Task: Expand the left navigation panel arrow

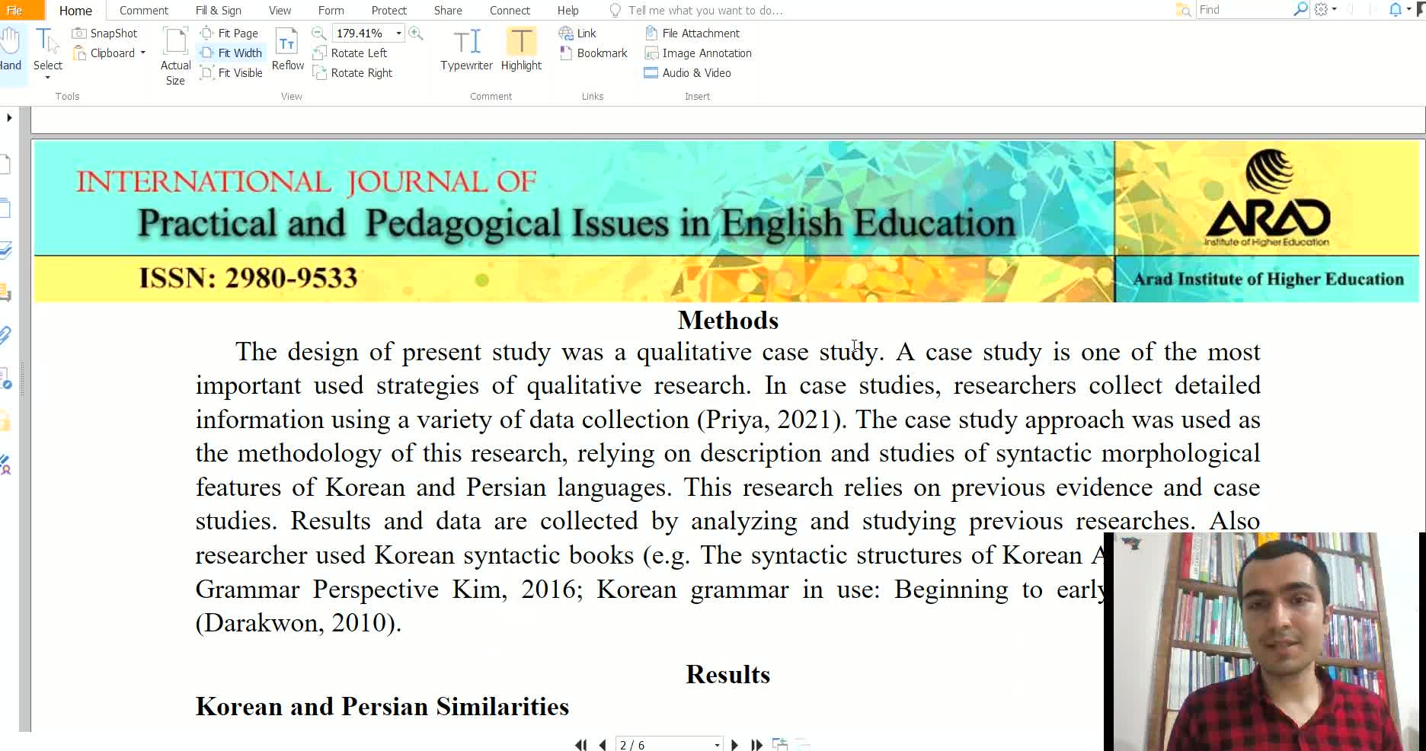Action: (9, 117)
